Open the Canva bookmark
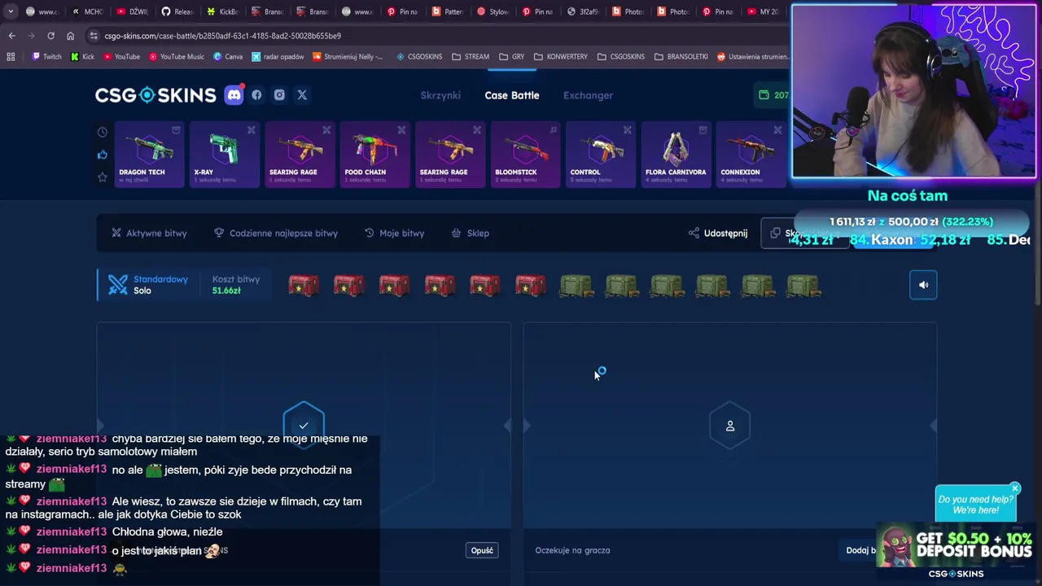Screen dimensions: 1042x586 (228, 57)
